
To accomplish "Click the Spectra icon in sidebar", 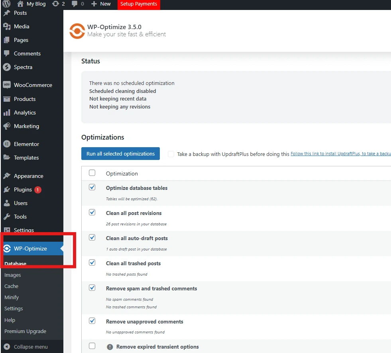I will tap(6, 67).
